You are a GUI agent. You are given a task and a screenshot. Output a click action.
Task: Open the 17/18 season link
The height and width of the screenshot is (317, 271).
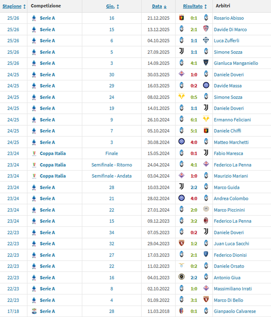(13, 311)
